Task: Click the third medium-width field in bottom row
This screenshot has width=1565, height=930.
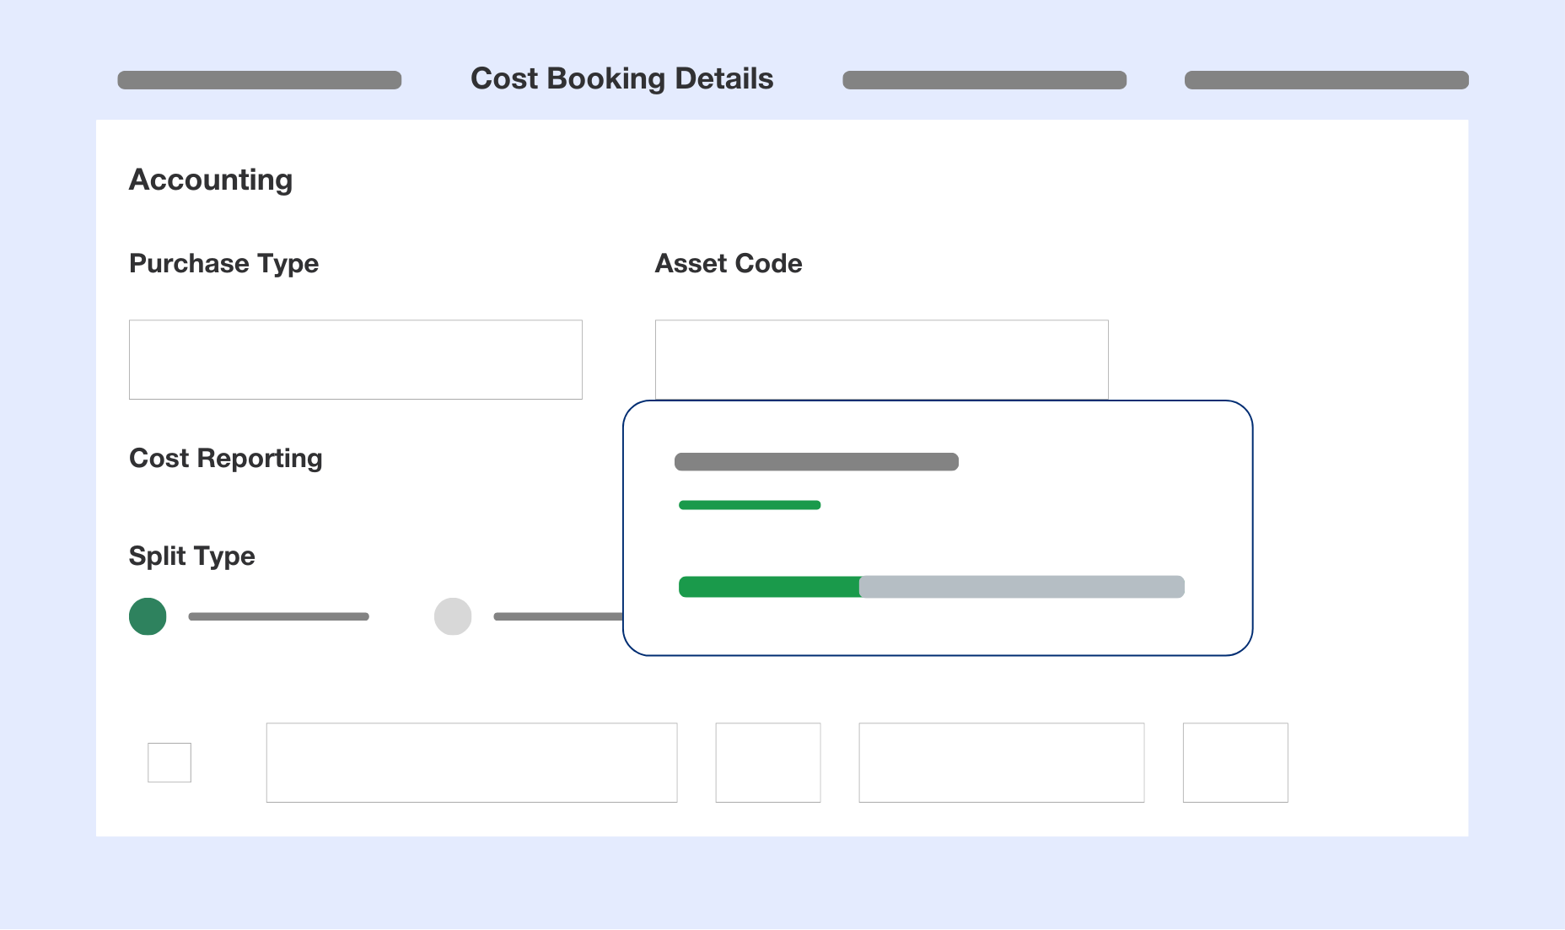Action: (1002, 762)
